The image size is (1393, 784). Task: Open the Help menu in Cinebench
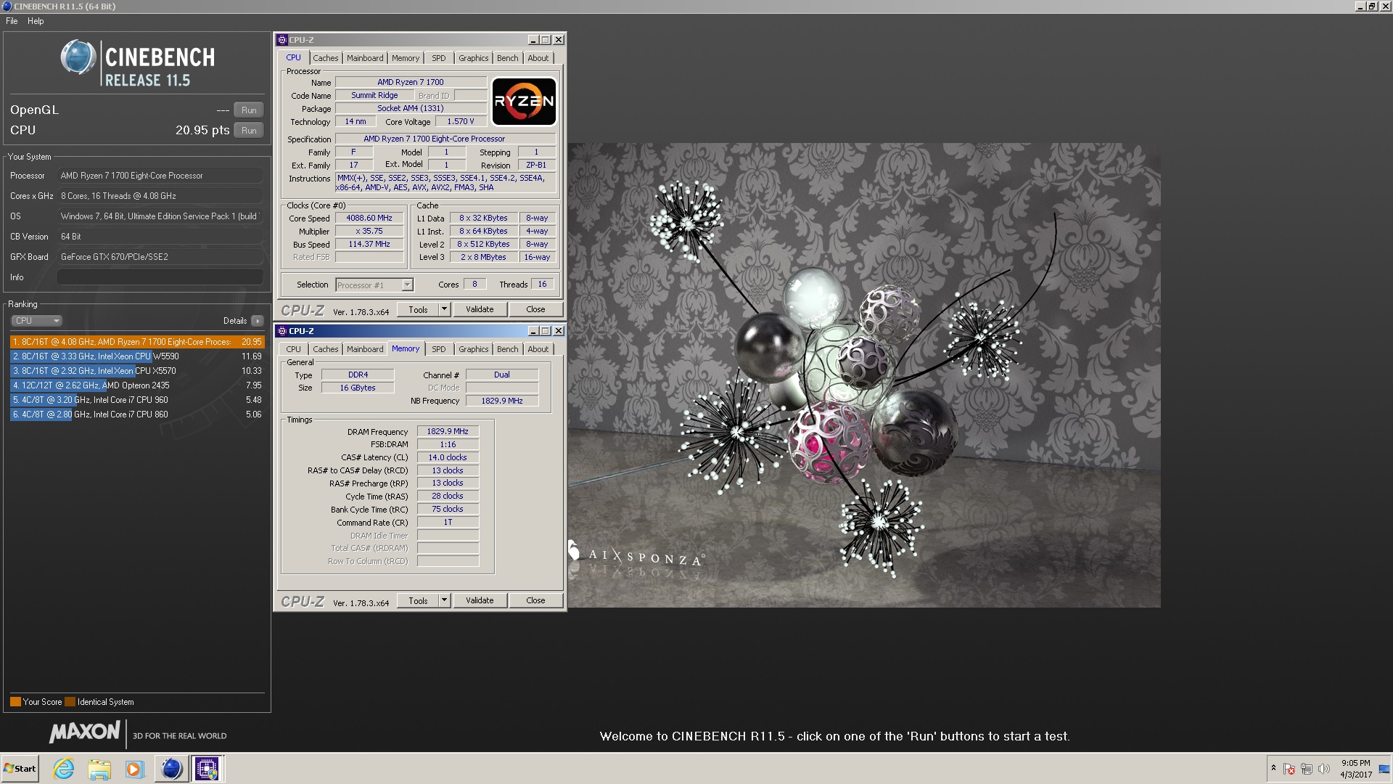(36, 21)
